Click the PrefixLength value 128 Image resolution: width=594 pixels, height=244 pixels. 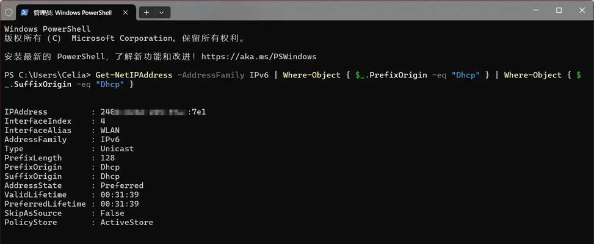pyautogui.click(x=107, y=158)
